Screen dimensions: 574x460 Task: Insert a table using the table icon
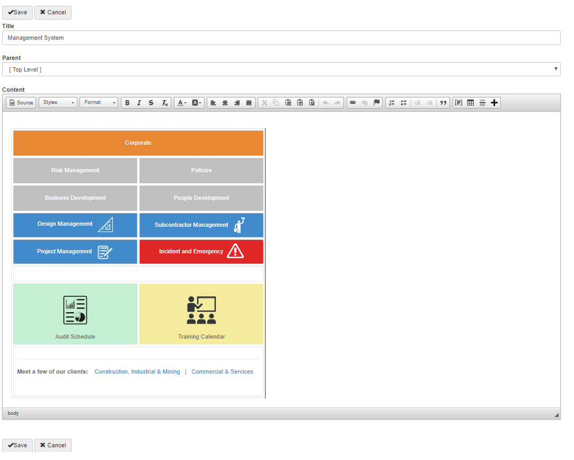(x=470, y=103)
